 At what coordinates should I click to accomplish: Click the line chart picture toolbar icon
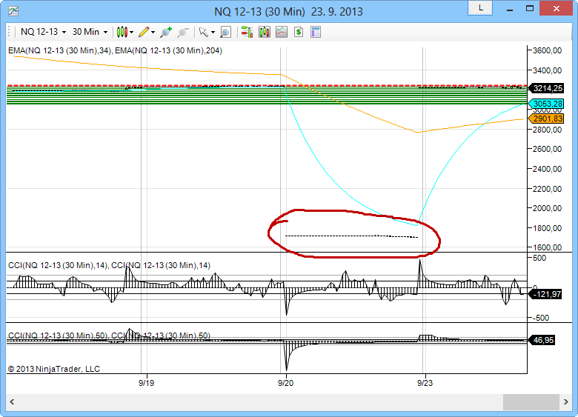(282, 32)
